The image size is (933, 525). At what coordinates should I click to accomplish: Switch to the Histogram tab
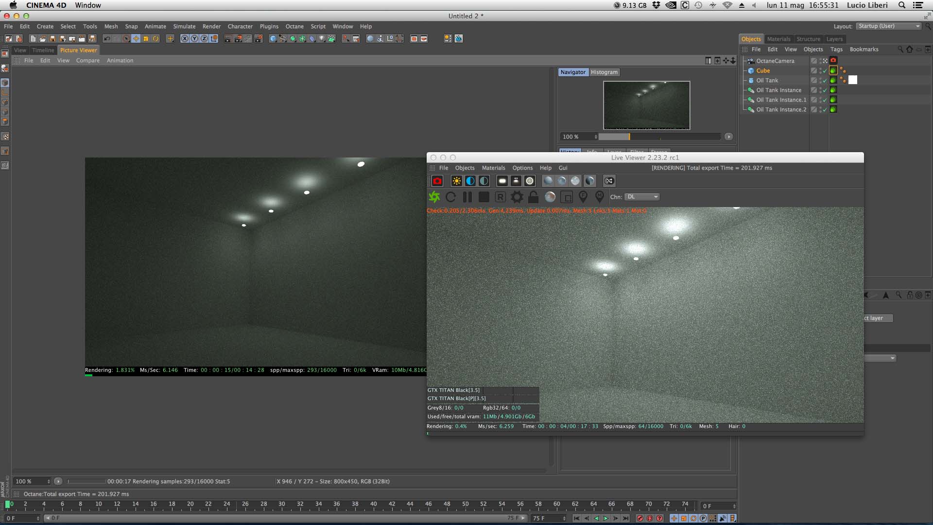604,72
